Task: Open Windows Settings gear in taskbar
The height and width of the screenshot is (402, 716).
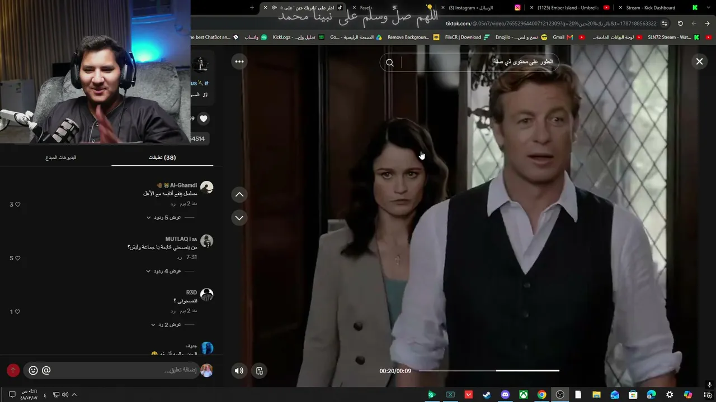Action: click(670, 395)
